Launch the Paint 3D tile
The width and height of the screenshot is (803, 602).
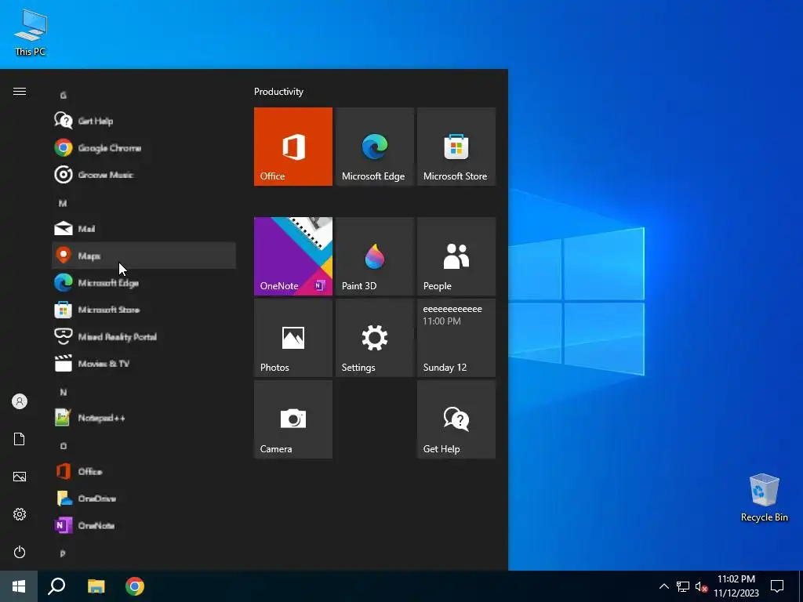374,256
